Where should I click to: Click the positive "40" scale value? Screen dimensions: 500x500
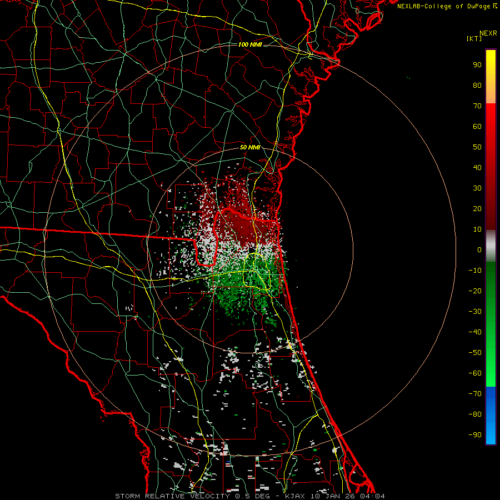coord(477,167)
